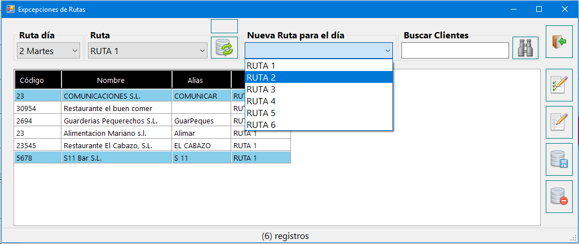579x244 pixels.
Task: Select RUTA 4 in the open dropdown list
Action: [x=319, y=101]
